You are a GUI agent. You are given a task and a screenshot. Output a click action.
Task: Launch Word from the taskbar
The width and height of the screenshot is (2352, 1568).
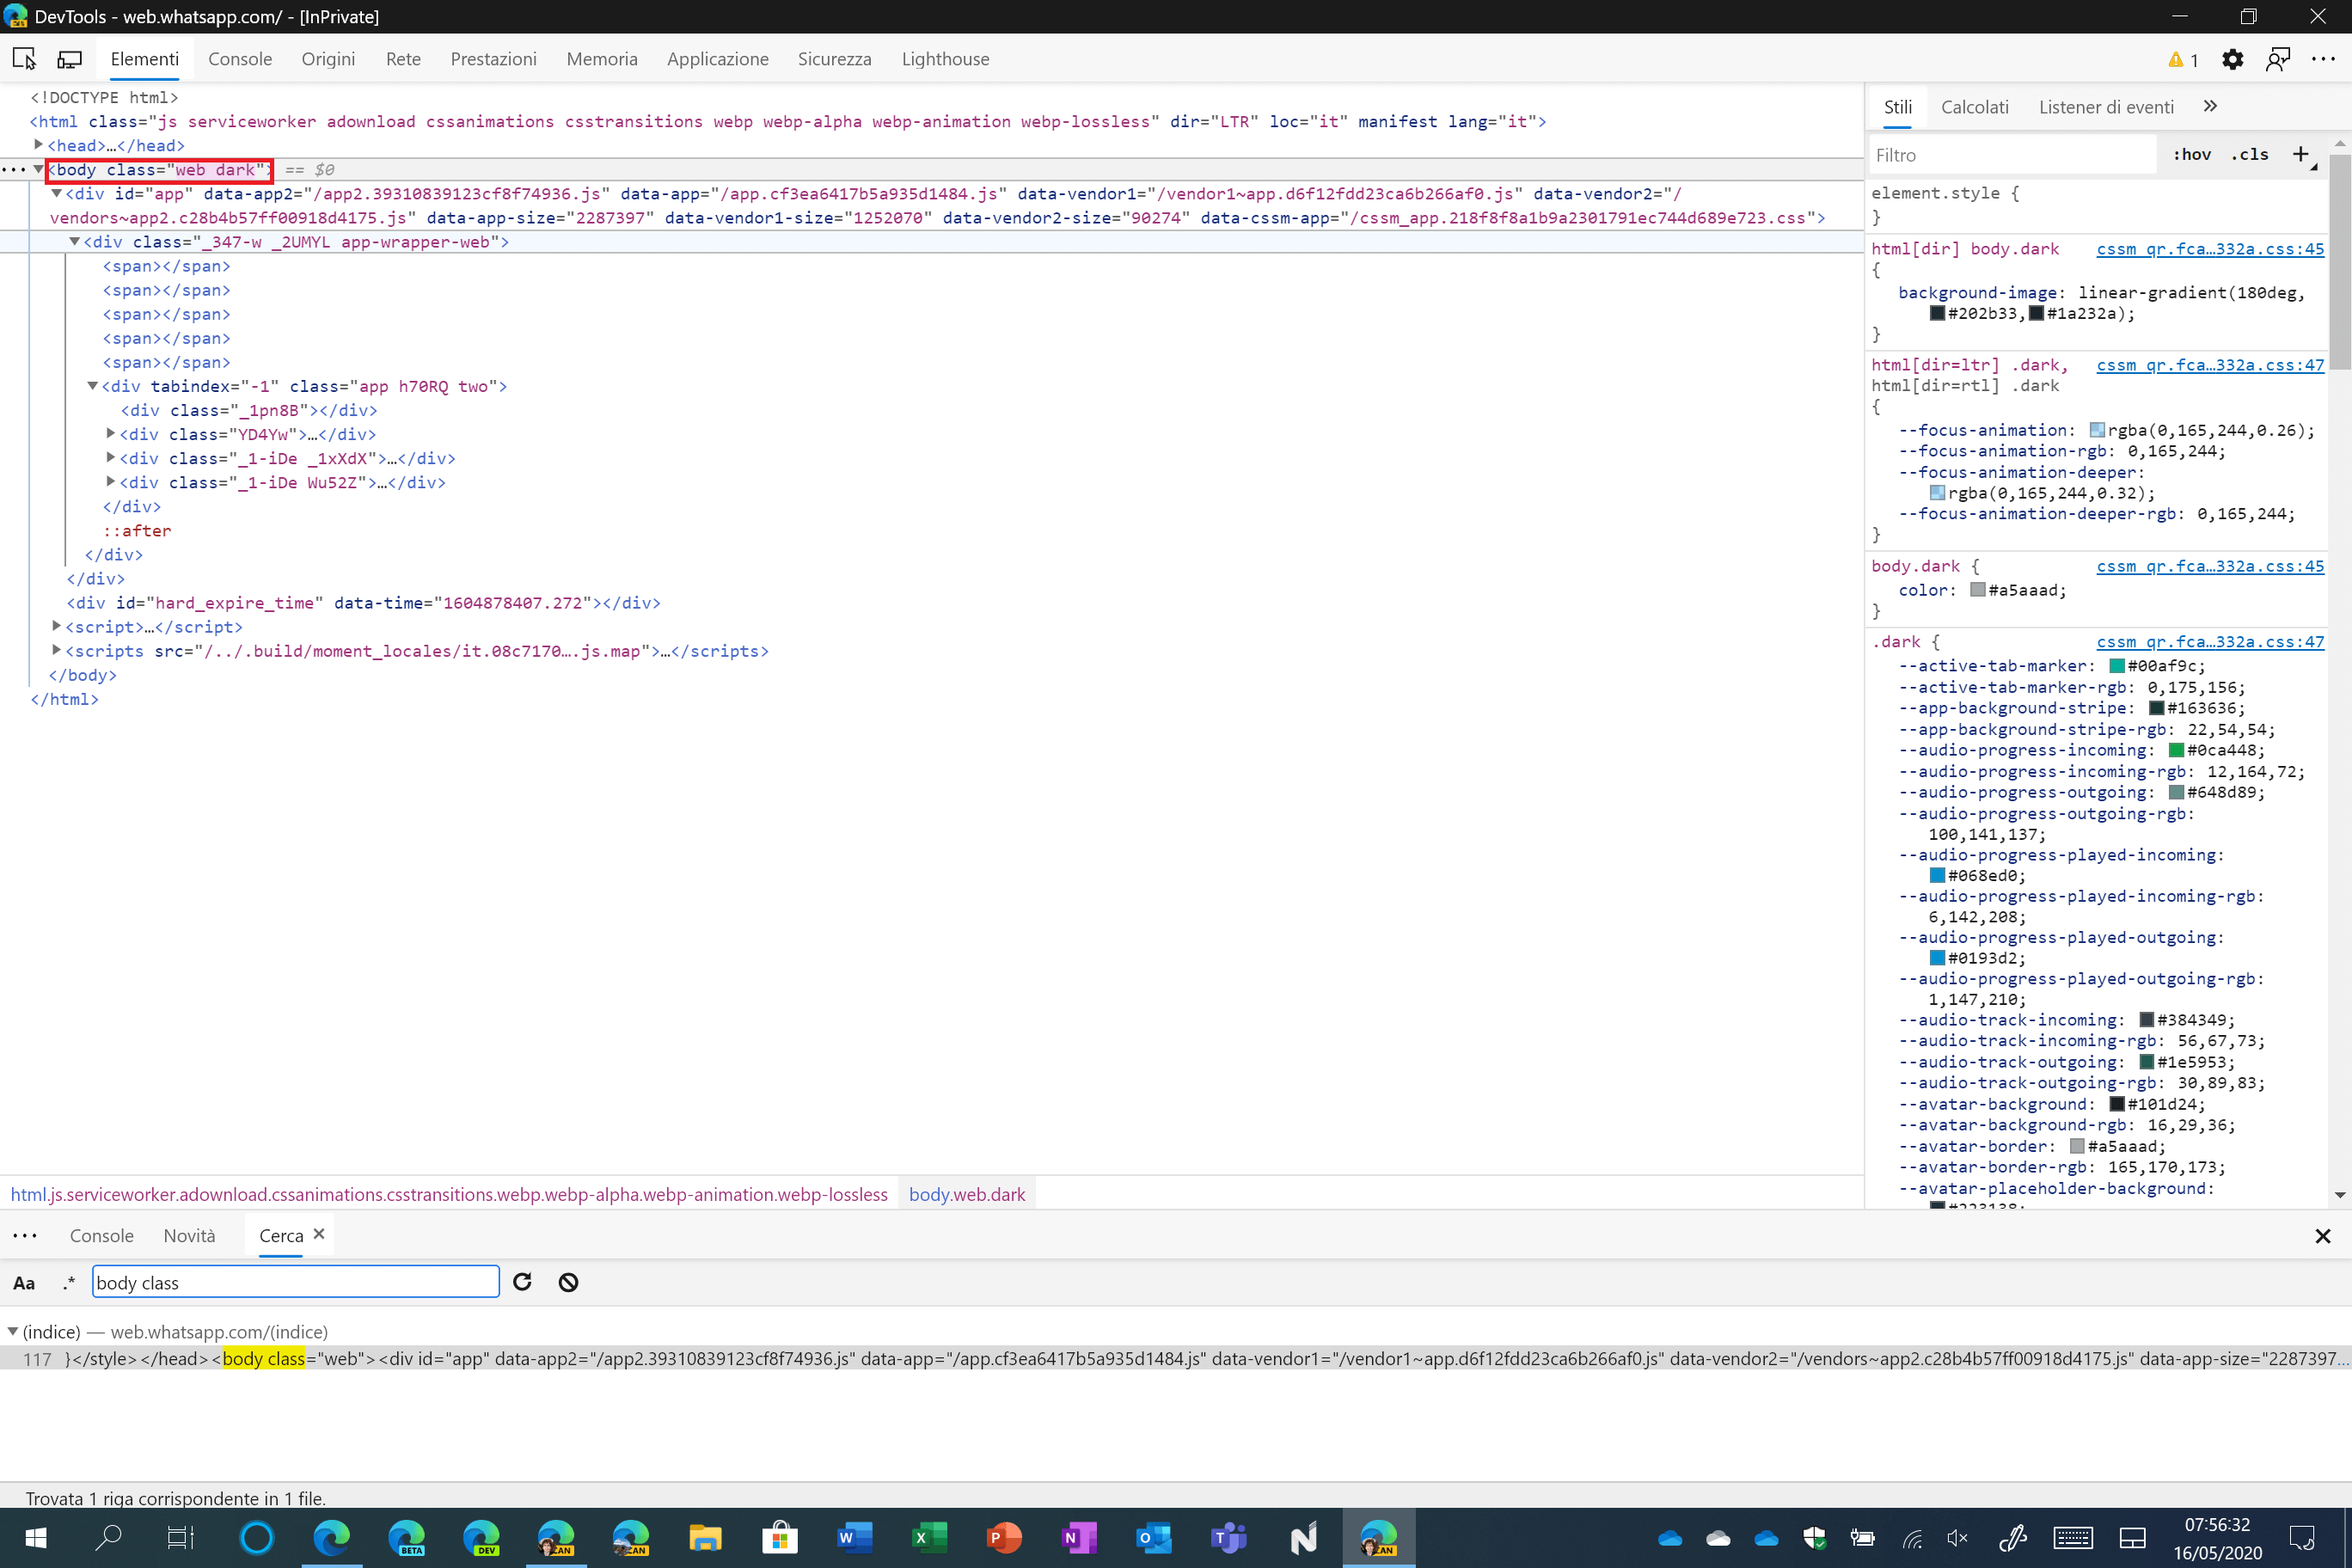(x=855, y=1538)
